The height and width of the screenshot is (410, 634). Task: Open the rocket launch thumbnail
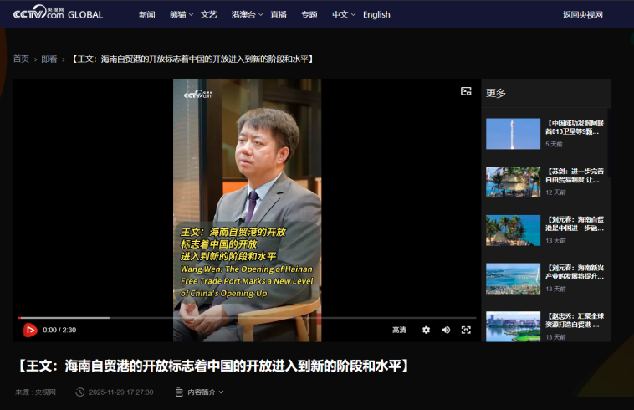coord(513,134)
